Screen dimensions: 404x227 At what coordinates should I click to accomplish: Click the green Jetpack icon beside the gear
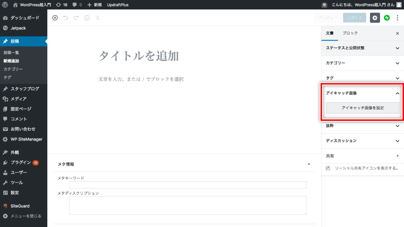[x=386, y=18]
